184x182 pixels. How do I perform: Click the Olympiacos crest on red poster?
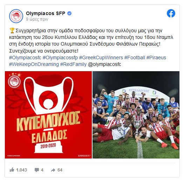pos(14,81)
